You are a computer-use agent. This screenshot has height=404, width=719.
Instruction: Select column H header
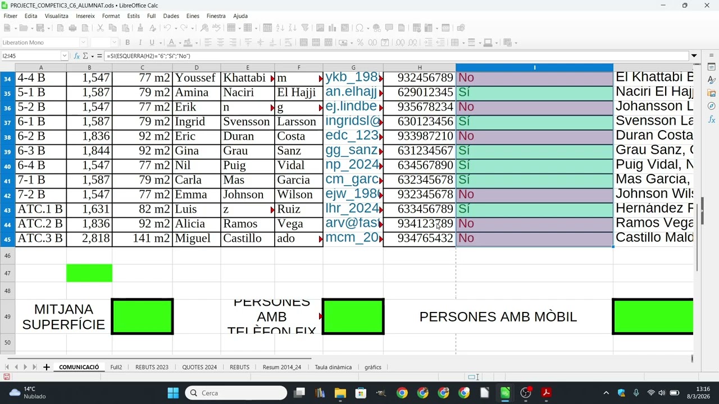tap(419, 67)
